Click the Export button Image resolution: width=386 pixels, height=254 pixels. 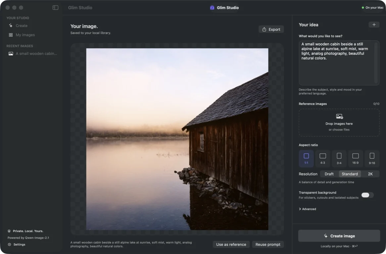[x=271, y=29]
